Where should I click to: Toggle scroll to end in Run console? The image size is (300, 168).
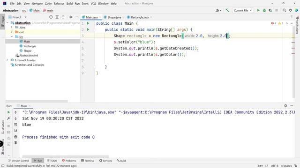click(x=15, y=131)
